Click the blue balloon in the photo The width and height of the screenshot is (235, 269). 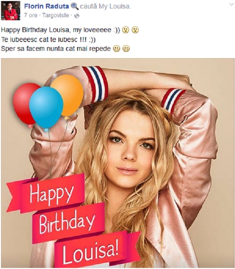tap(46, 107)
